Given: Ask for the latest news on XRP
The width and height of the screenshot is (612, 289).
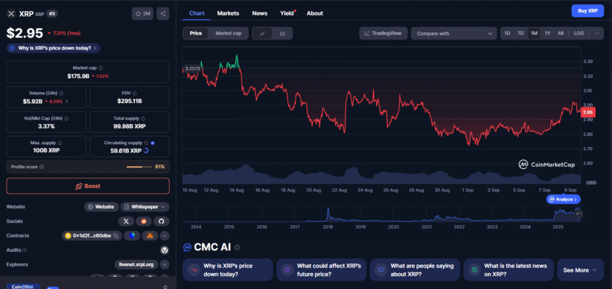Looking at the screenshot, I should click(509, 270).
